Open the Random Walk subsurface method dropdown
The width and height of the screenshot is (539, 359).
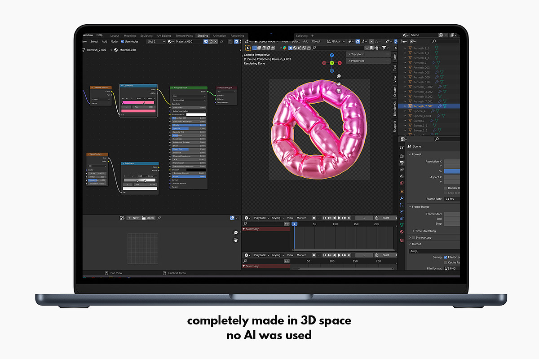[x=189, y=100]
